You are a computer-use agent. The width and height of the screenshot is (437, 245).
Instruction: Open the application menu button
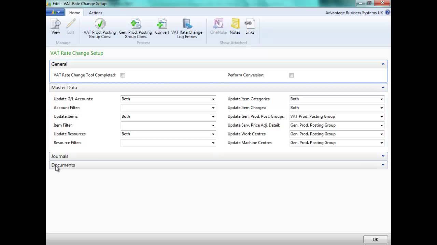[x=55, y=12]
